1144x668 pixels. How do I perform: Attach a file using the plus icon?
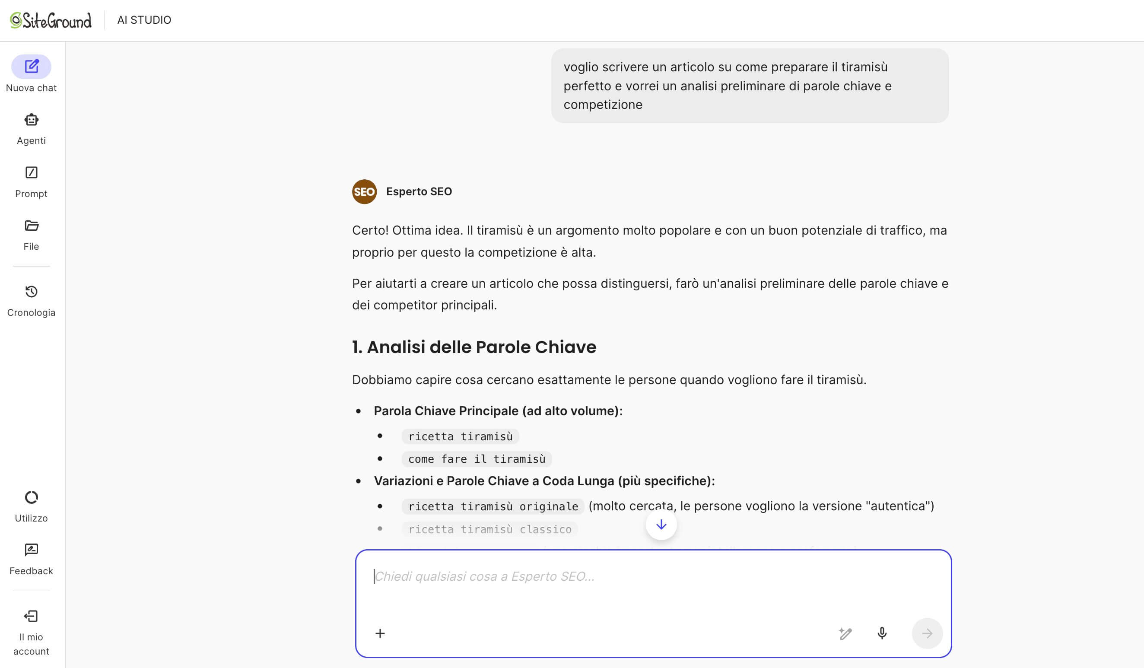pyautogui.click(x=380, y=633)
